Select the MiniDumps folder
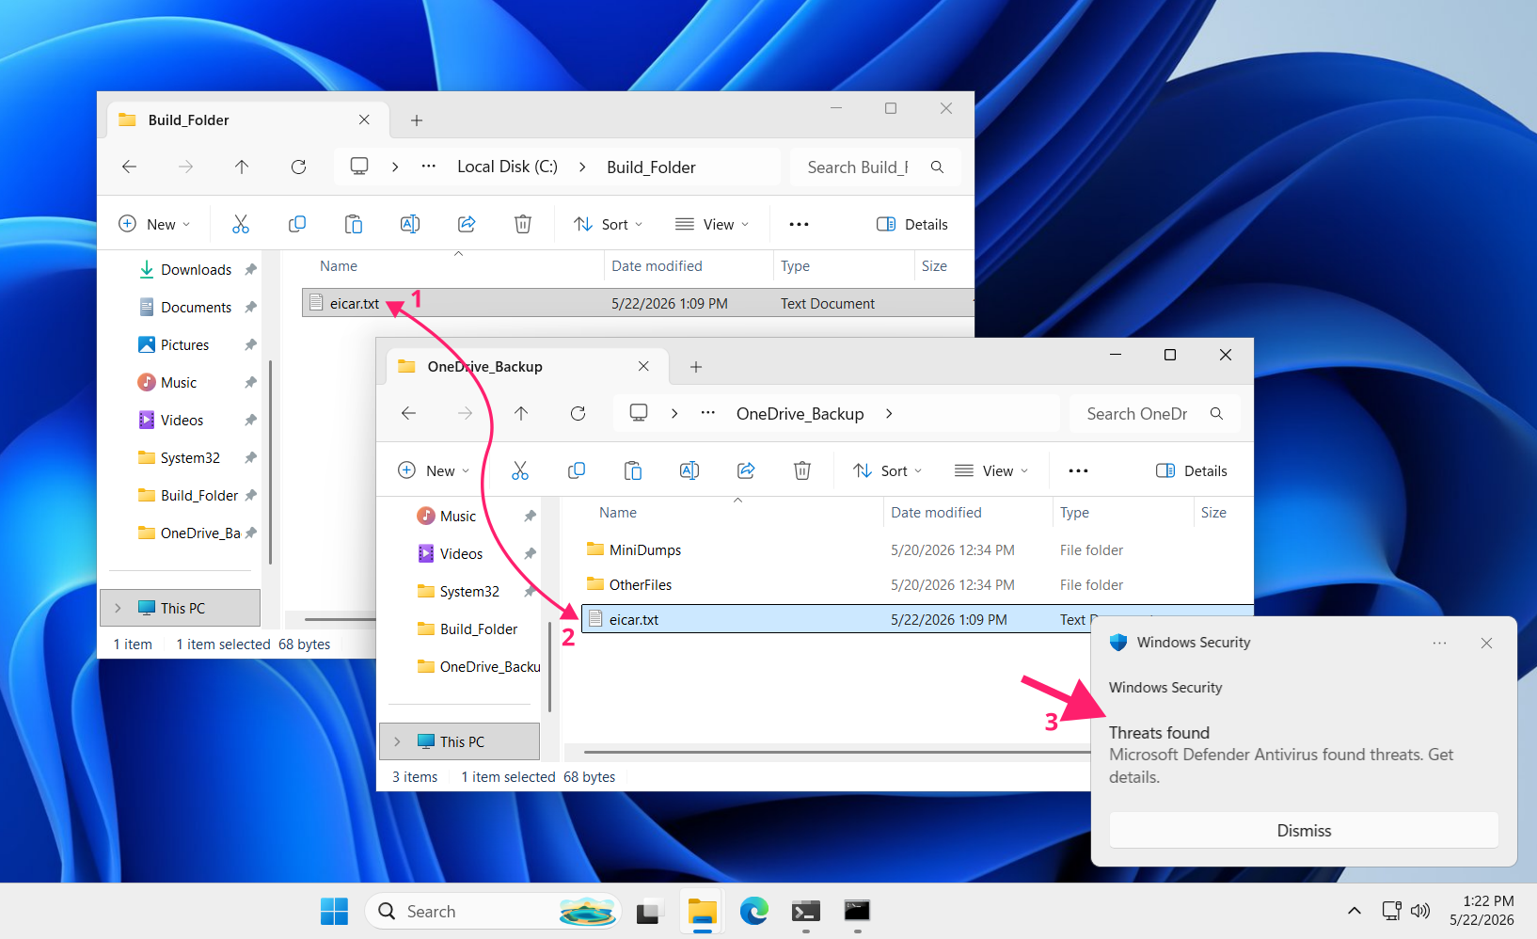 point(645,550)
